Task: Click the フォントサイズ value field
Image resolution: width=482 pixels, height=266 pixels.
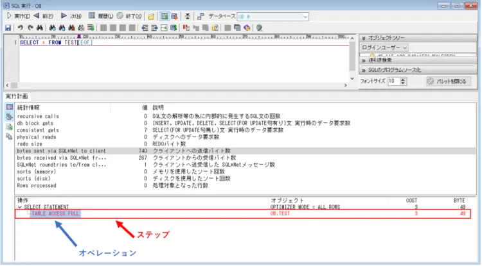Action: [x=393, y=81]
